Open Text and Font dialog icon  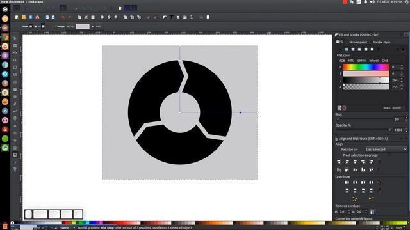tap(171, 17)
